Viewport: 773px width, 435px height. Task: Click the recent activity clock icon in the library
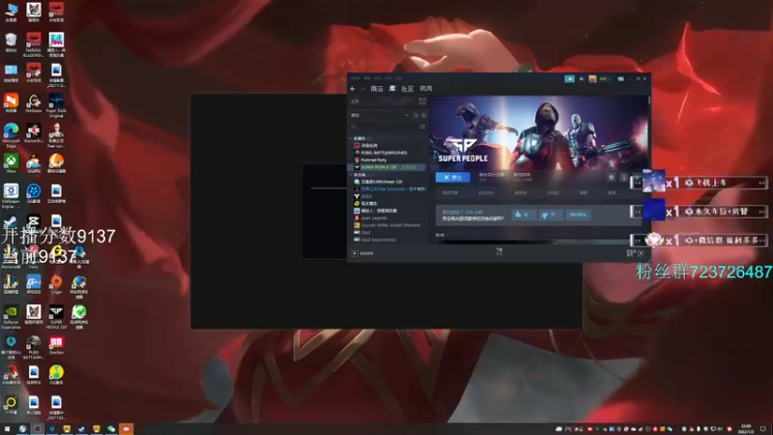point(415,115)
